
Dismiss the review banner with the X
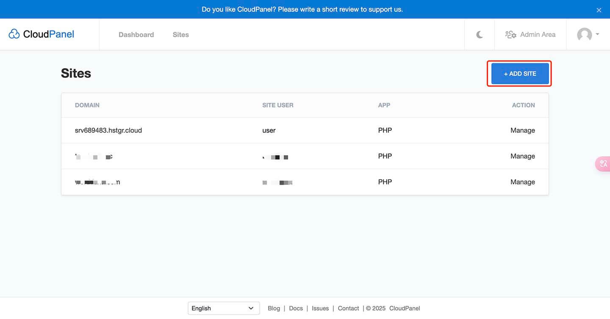599,10
